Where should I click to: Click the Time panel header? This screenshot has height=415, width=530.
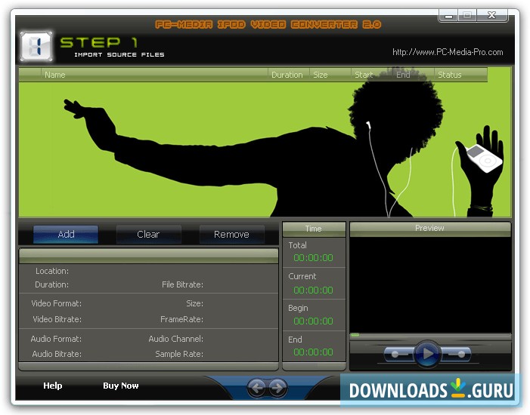point(314,229)
